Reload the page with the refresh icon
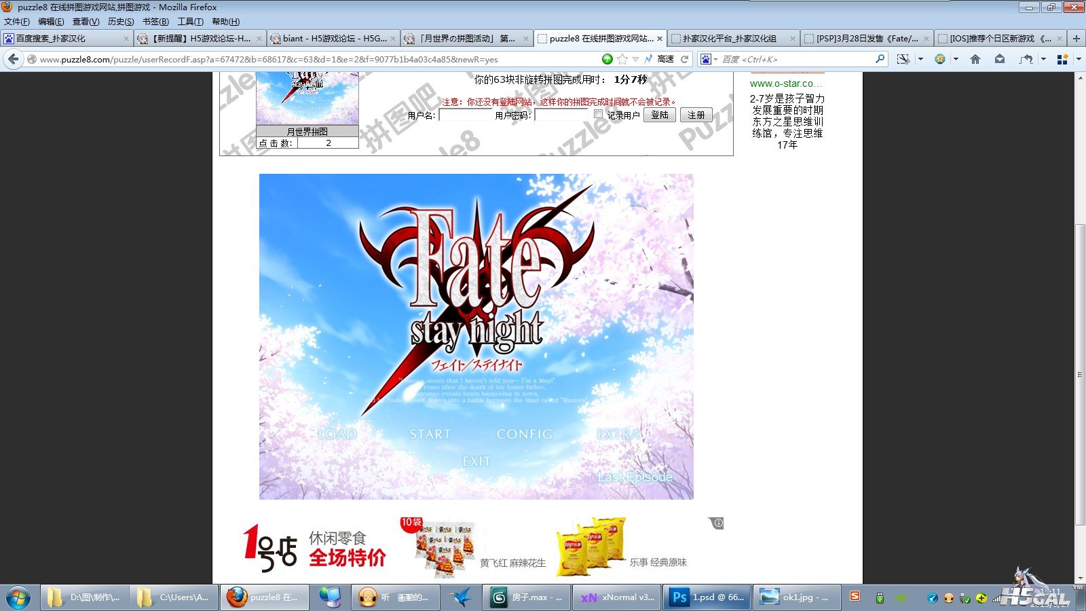1086x611 pixels. tap(685, 59)
